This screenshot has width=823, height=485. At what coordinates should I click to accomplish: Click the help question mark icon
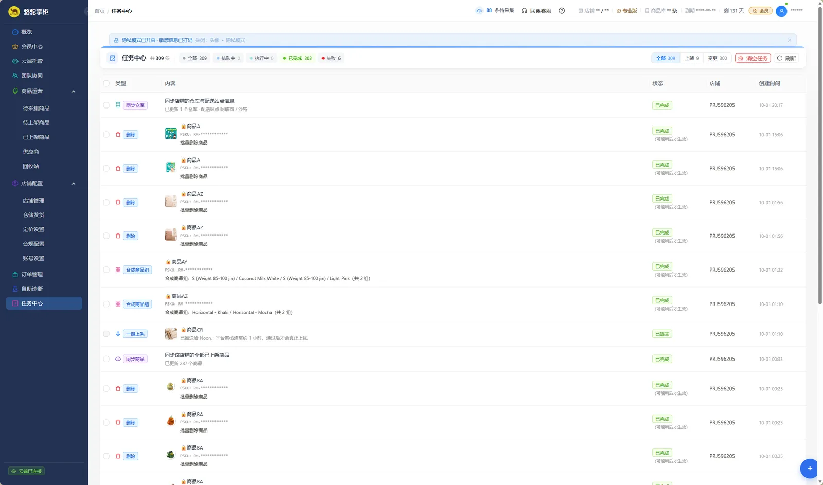[562, 11]
